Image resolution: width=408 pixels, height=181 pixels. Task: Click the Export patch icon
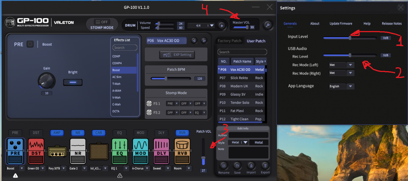coord(265,166)
